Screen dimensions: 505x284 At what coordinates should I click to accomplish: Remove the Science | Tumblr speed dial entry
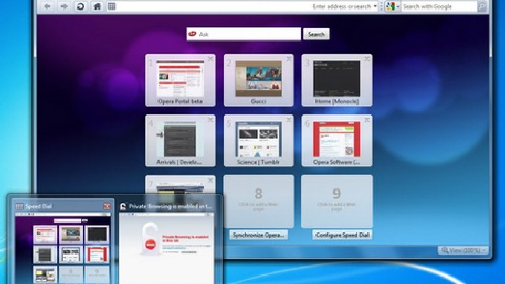(289, 119)
